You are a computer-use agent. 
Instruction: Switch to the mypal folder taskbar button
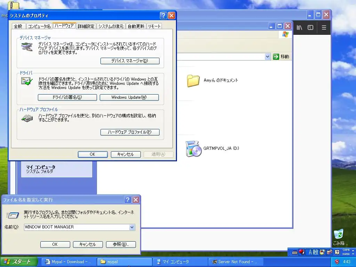tap(124, 262)
